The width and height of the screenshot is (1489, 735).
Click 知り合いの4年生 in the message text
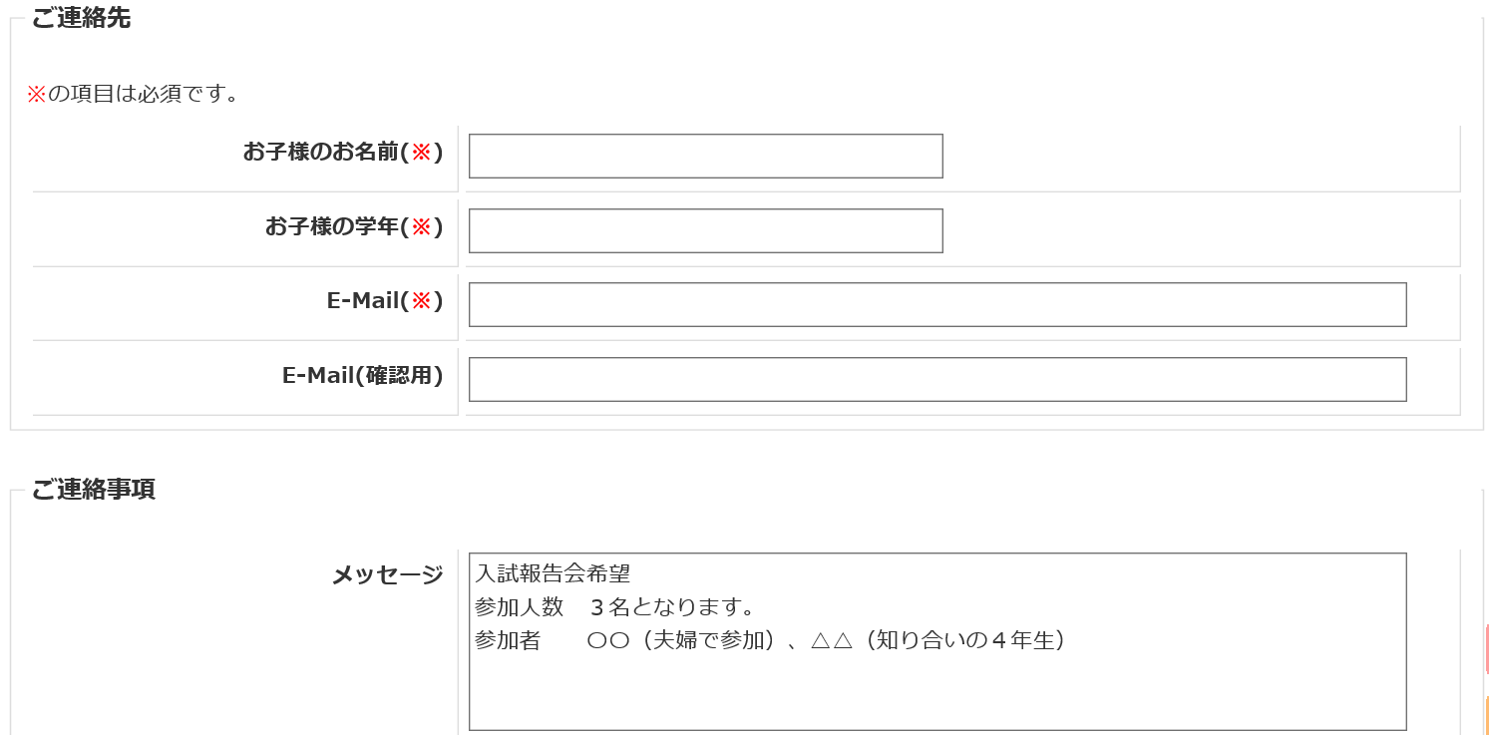tap(964, 641)
